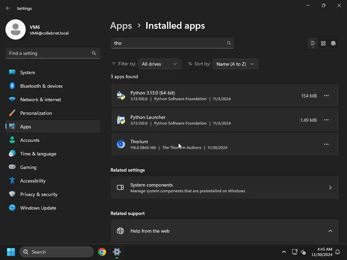This screenshot has height=260, width=347.
Task: Open more options for Thorium
Action: [x=326, y=144]
